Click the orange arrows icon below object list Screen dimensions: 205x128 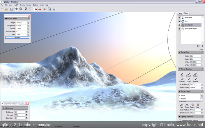point(198,46)
